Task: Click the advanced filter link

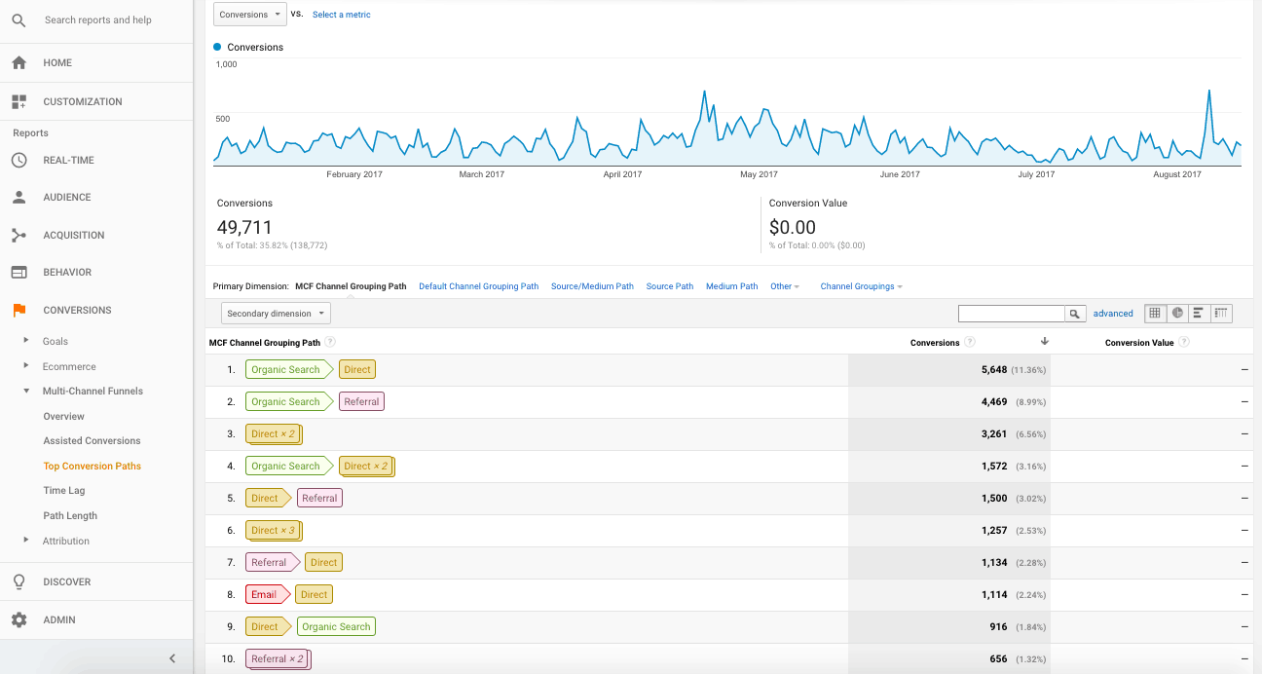Action: point(1113,314)
